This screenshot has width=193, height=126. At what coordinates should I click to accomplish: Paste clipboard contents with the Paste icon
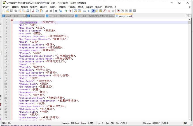point(41,11)
